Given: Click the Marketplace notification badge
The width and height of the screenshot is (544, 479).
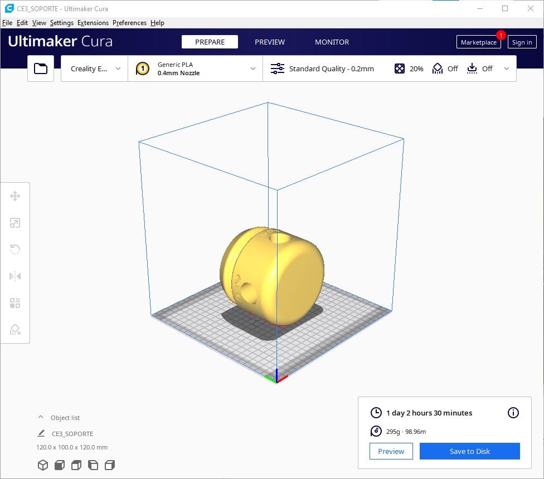Looking at the screenshot, I should (501, 35).
